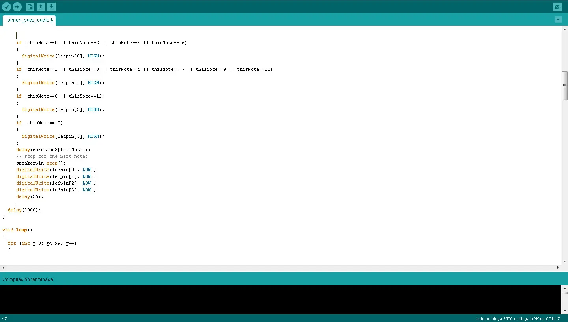This screenshot has width=568, height=322.
Task: Click the console scrollbar down arrow
Action: (x=564, y=311)
